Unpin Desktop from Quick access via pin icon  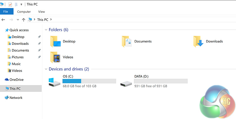tap(39, 37)
